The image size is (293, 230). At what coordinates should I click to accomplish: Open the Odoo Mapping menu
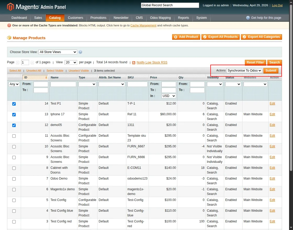tap(160, 18)
